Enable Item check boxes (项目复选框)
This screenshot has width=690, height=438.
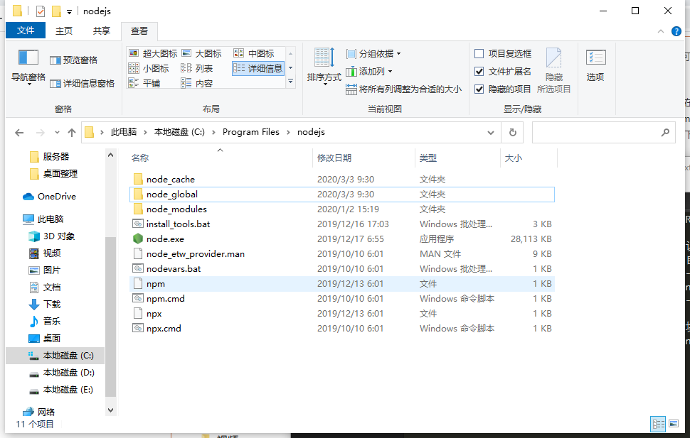pyautogui.click(x=479, y=54)
